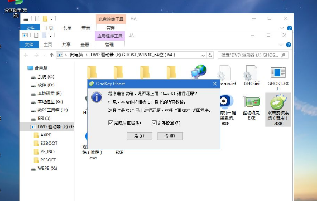Viewport: 317px width, 201px height.
Task: Click the refresh icon beside address bar
Action: click(210, 55)
